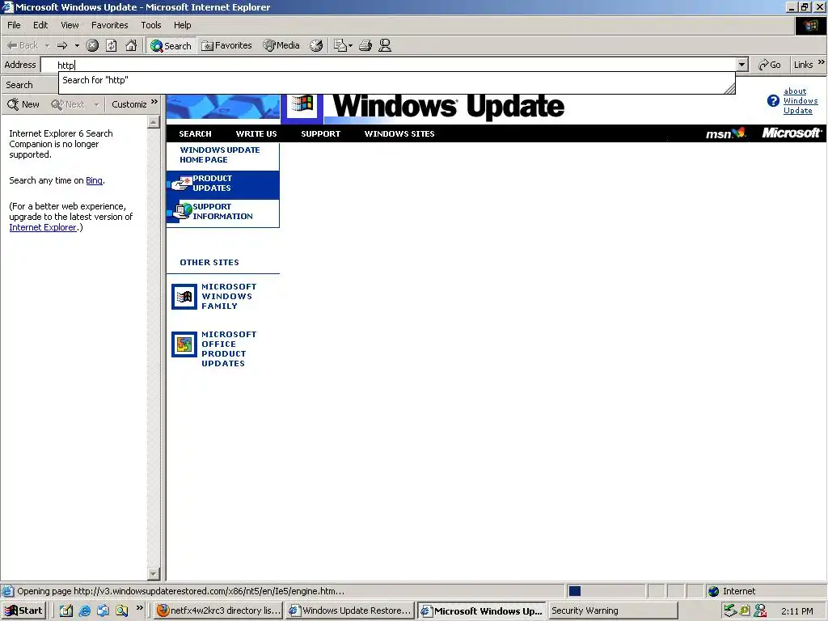Open the Favorites toolbar button
The width and height of the screenshot is (828, 621).
coord(226,45)
